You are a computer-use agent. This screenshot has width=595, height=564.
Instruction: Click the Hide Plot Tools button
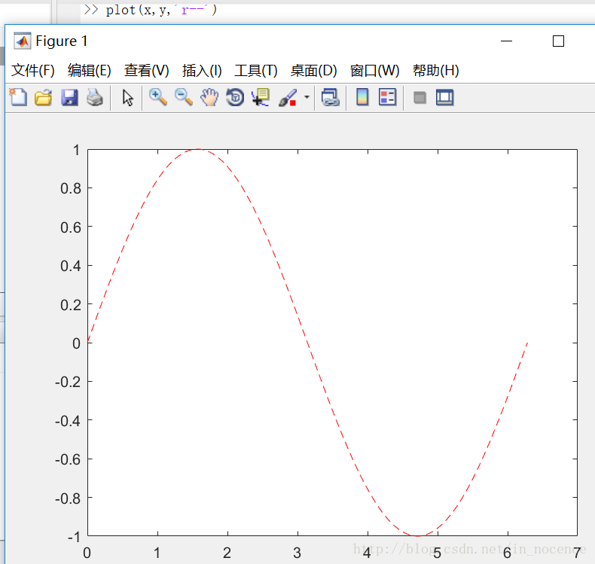pos(420,97)
